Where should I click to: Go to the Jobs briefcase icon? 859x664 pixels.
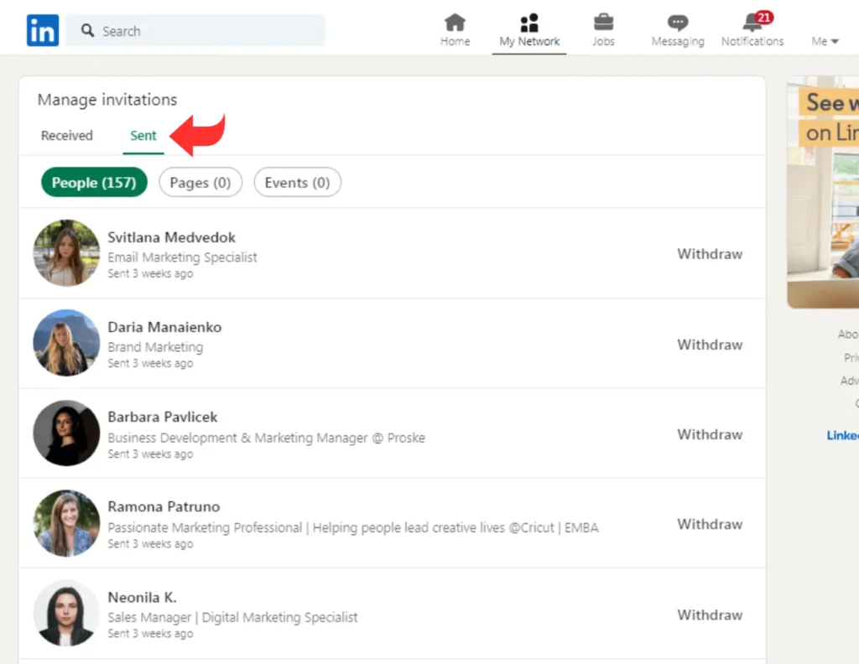(603, 23)
